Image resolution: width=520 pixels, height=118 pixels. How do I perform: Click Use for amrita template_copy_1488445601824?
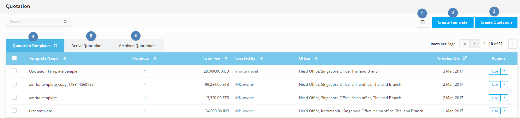pyautogui.click(x=495, y=85)
